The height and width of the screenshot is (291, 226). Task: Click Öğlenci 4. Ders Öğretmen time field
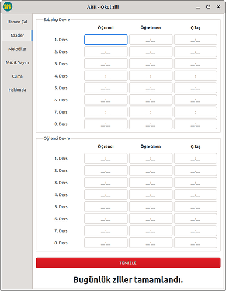pyautogui.click(x=151, y=195)
